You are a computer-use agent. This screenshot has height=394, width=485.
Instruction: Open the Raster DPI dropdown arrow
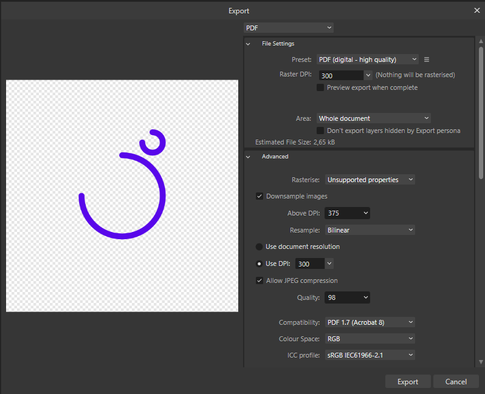click(x=368, y=75)
